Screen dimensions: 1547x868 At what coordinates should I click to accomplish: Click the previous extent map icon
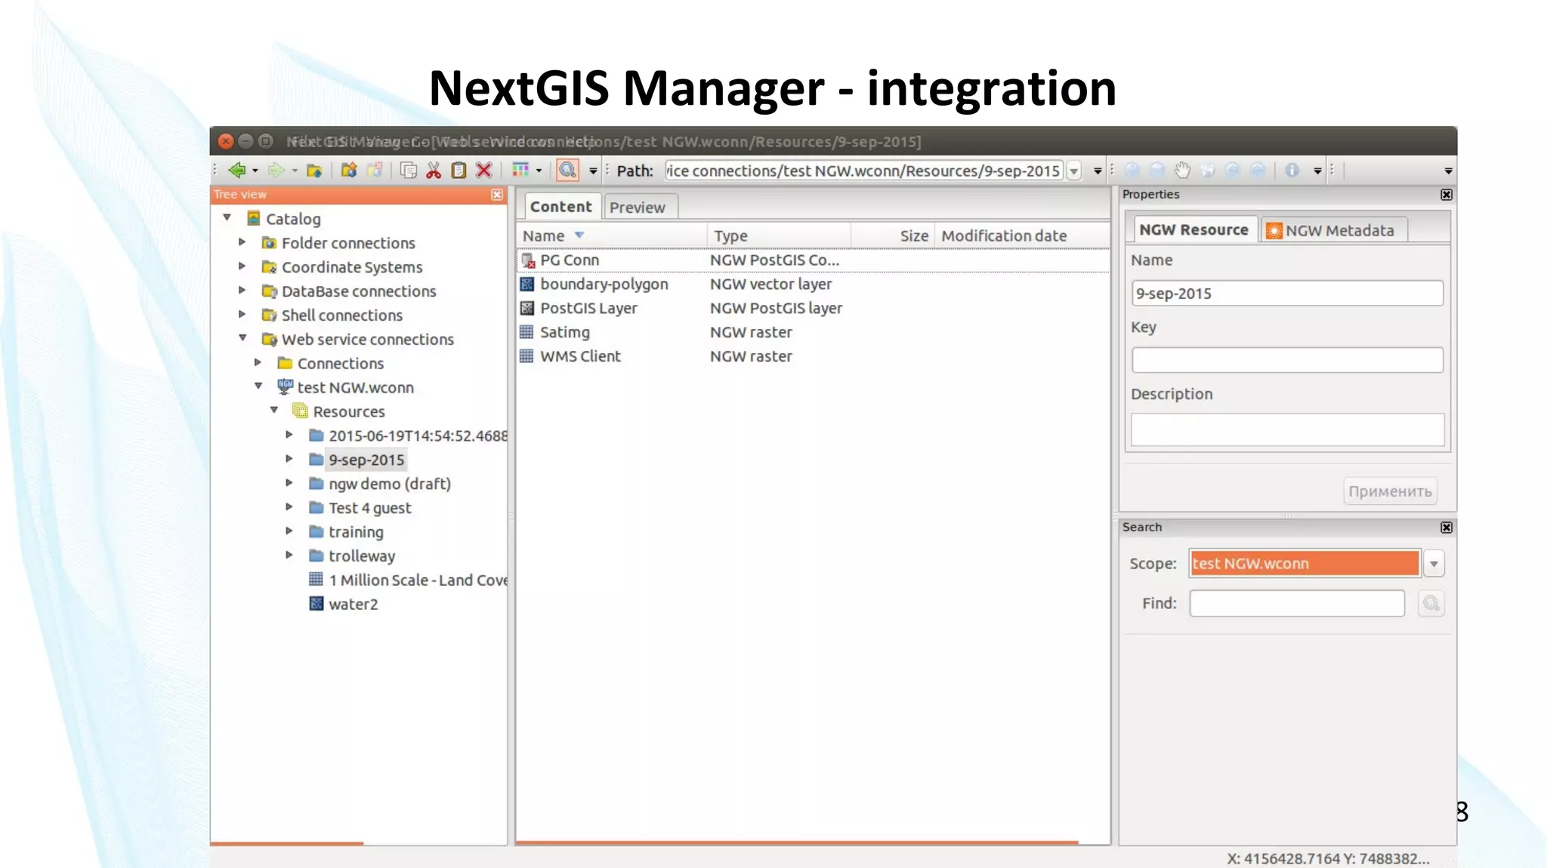(1233, 171)
